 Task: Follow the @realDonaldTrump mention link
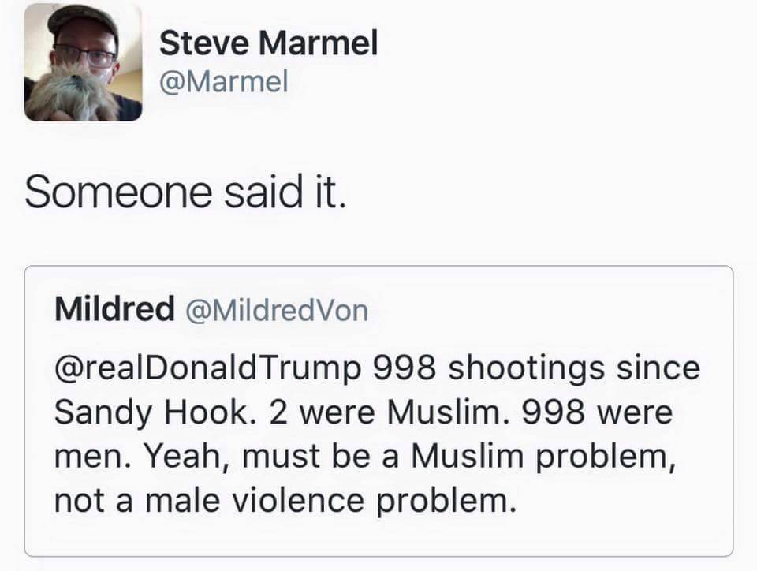pos(207,369)
